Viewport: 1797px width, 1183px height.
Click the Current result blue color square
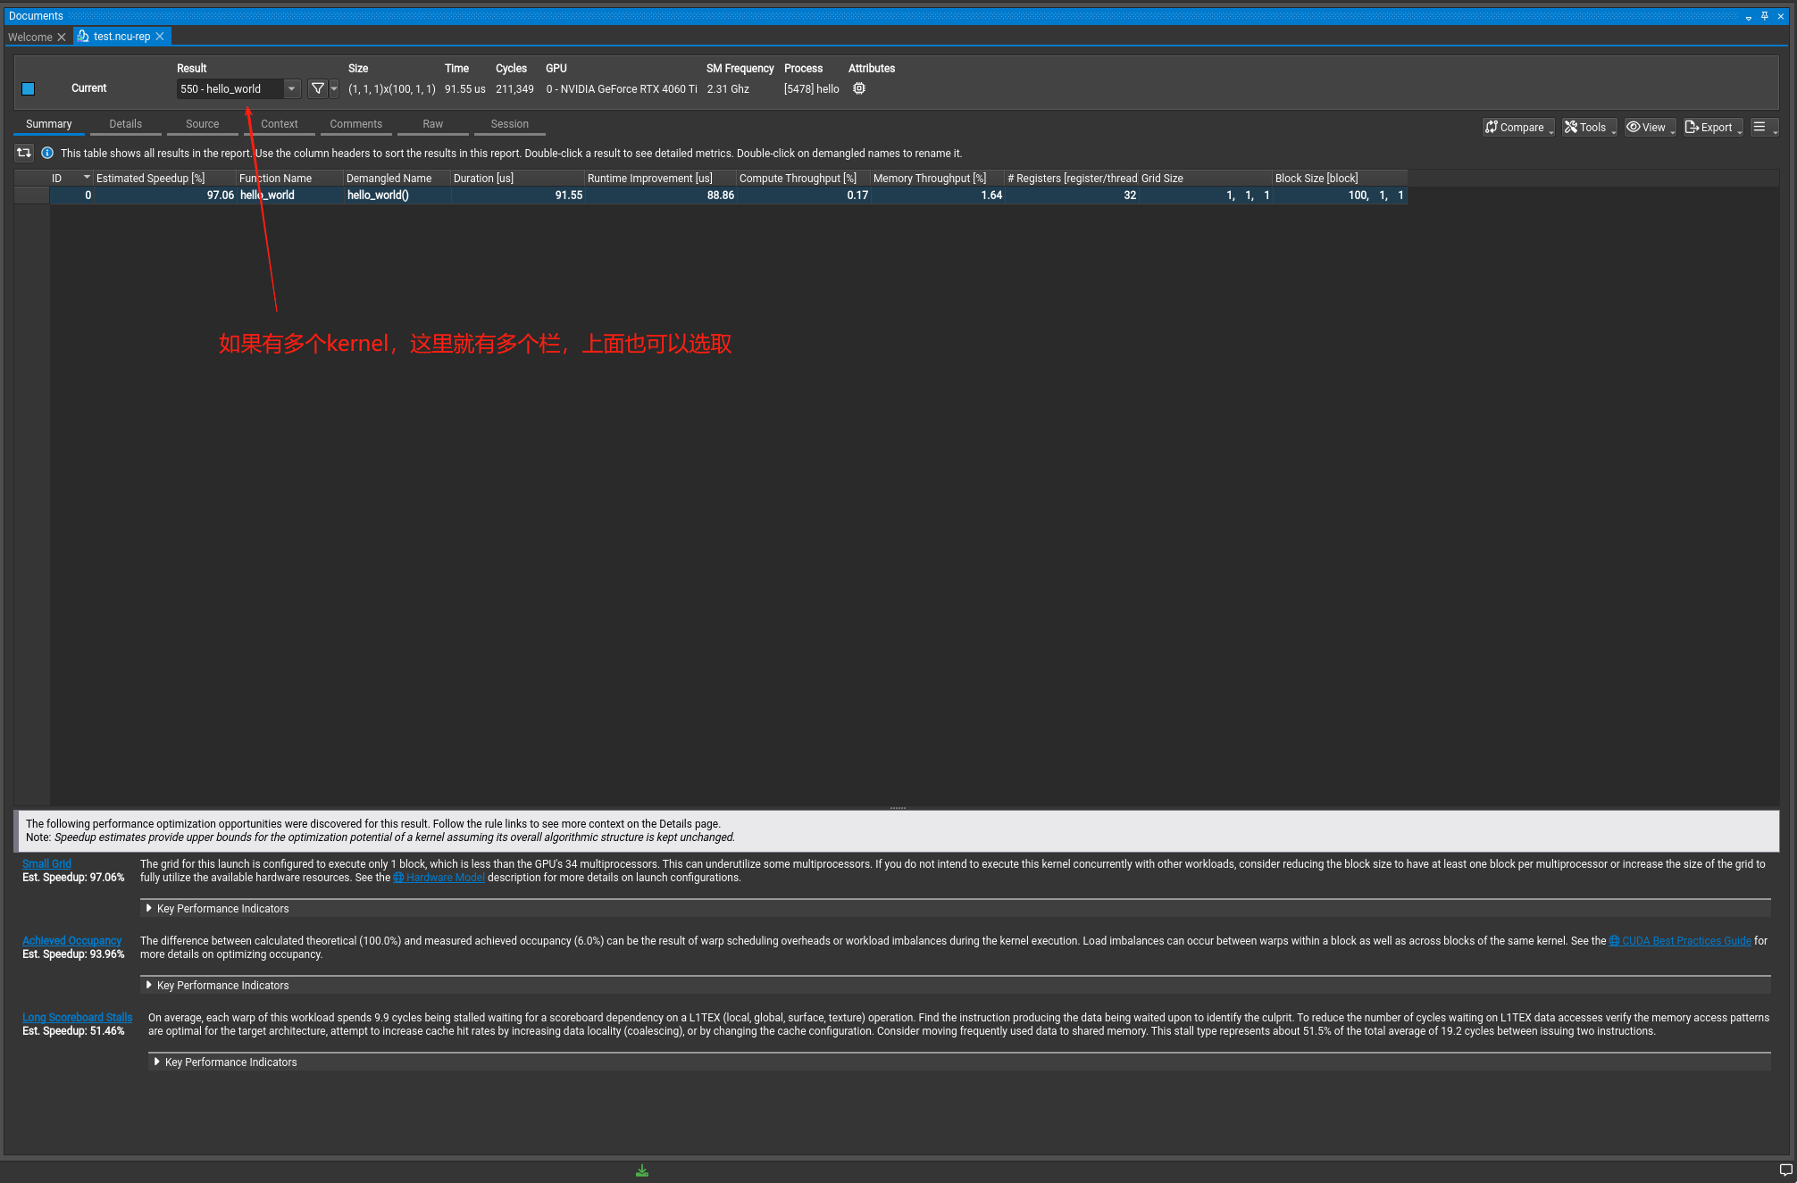pyautogui.click(x=28, y=88)
